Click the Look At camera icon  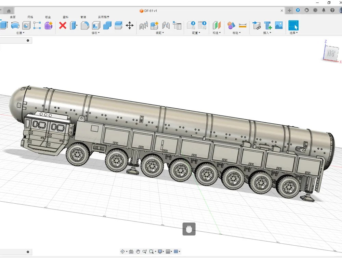click(131, 252)
